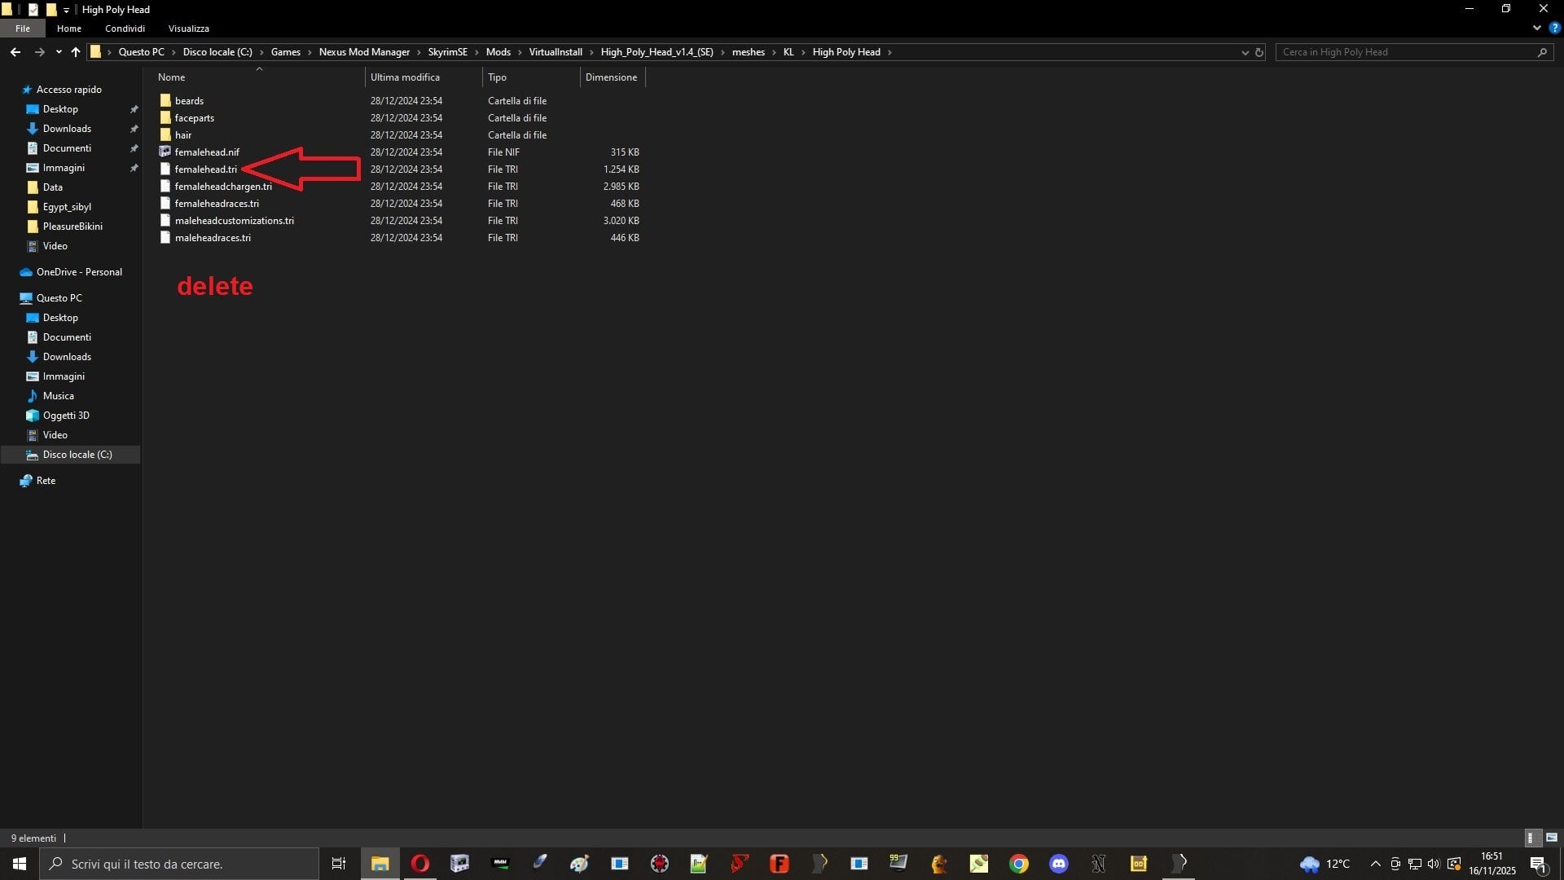Click the Nexus Mod Manager breadcrumb
Screen dimensions: 1564x880
364,52
